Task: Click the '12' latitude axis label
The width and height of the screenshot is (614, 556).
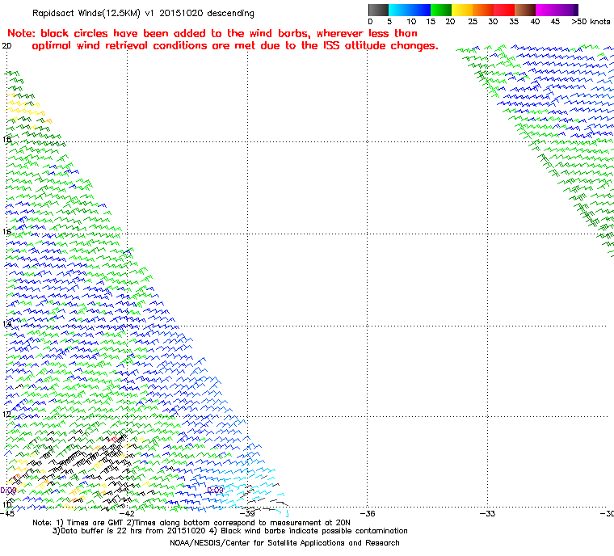Action: click(6, 415)
